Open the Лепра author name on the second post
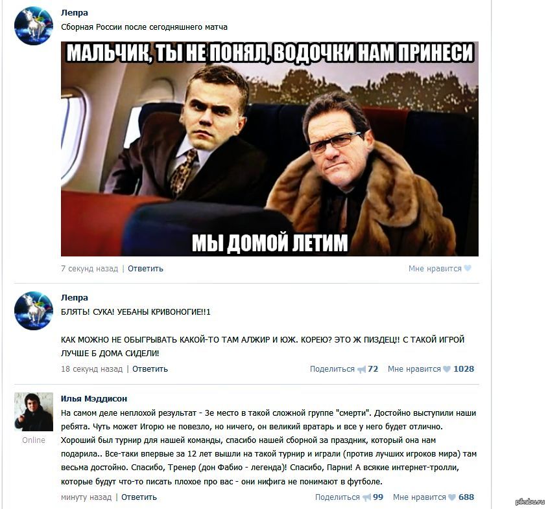The image size is (548, 509). [75, 298]
